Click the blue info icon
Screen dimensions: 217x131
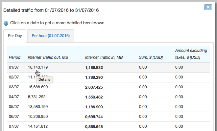click(6, 23)
